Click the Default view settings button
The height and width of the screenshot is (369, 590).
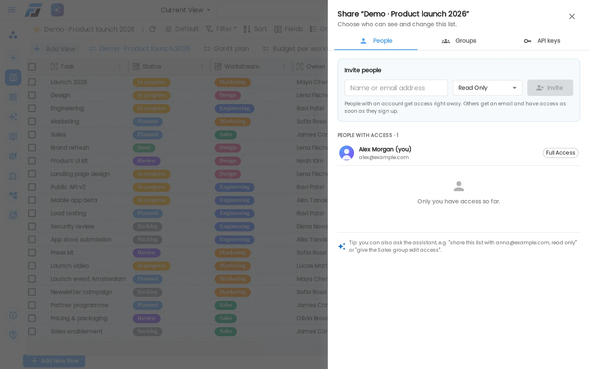click(182, 29)
